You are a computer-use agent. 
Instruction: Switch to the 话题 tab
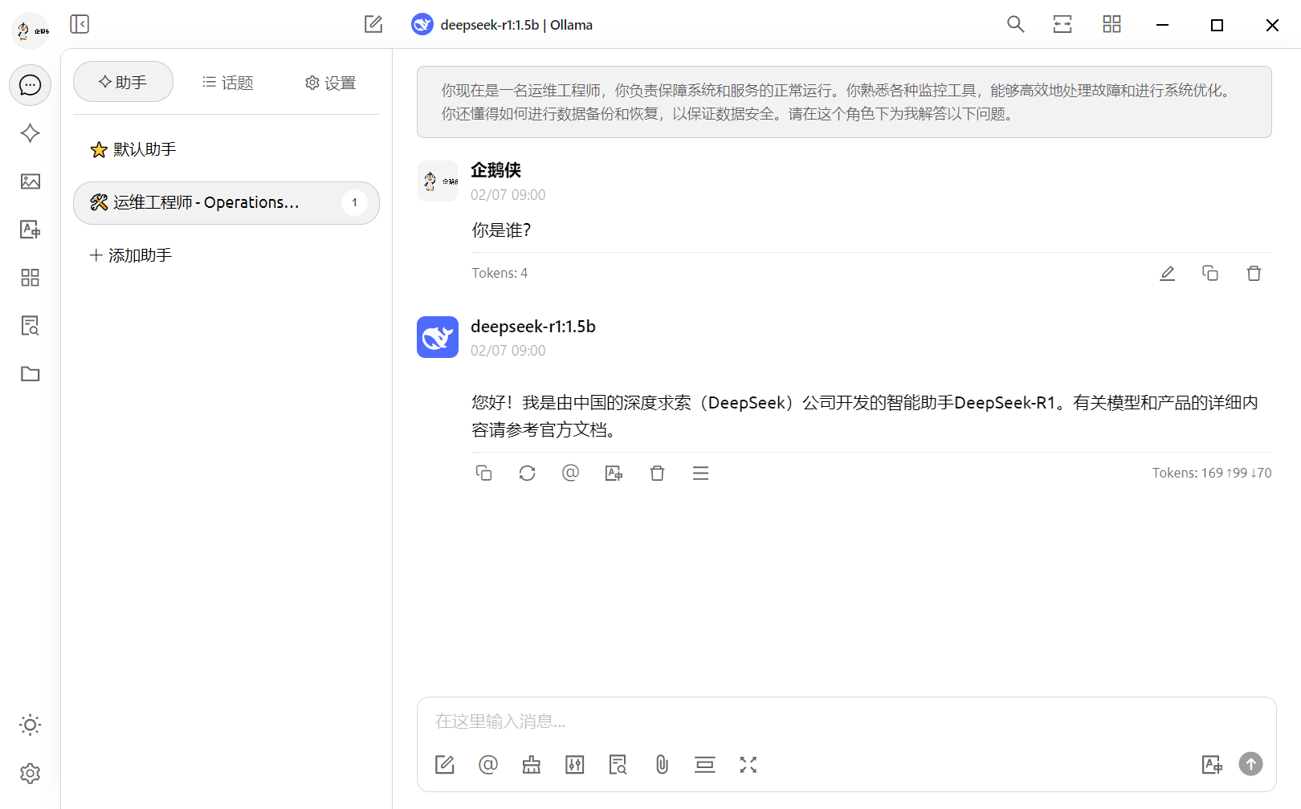tap(228, 83)
